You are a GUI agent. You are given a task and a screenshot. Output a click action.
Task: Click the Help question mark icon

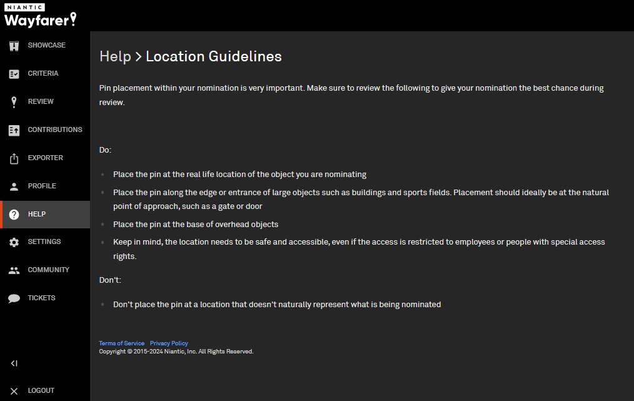pos(14,215)
